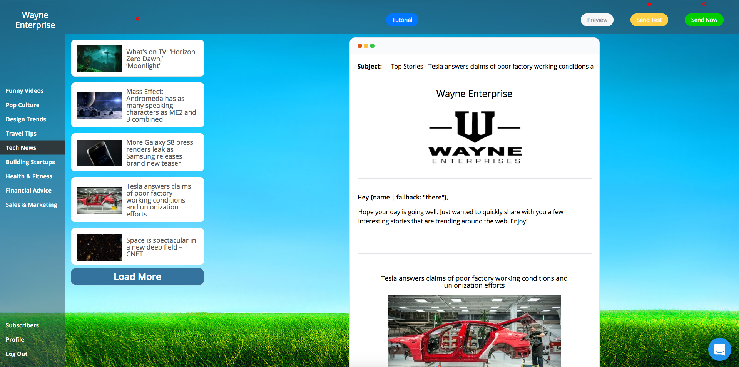The height and width of the screenshot is (367, 739).
Task: Click the "More Galaxy S8 press renders" title
Action: [x=160, y=153]
